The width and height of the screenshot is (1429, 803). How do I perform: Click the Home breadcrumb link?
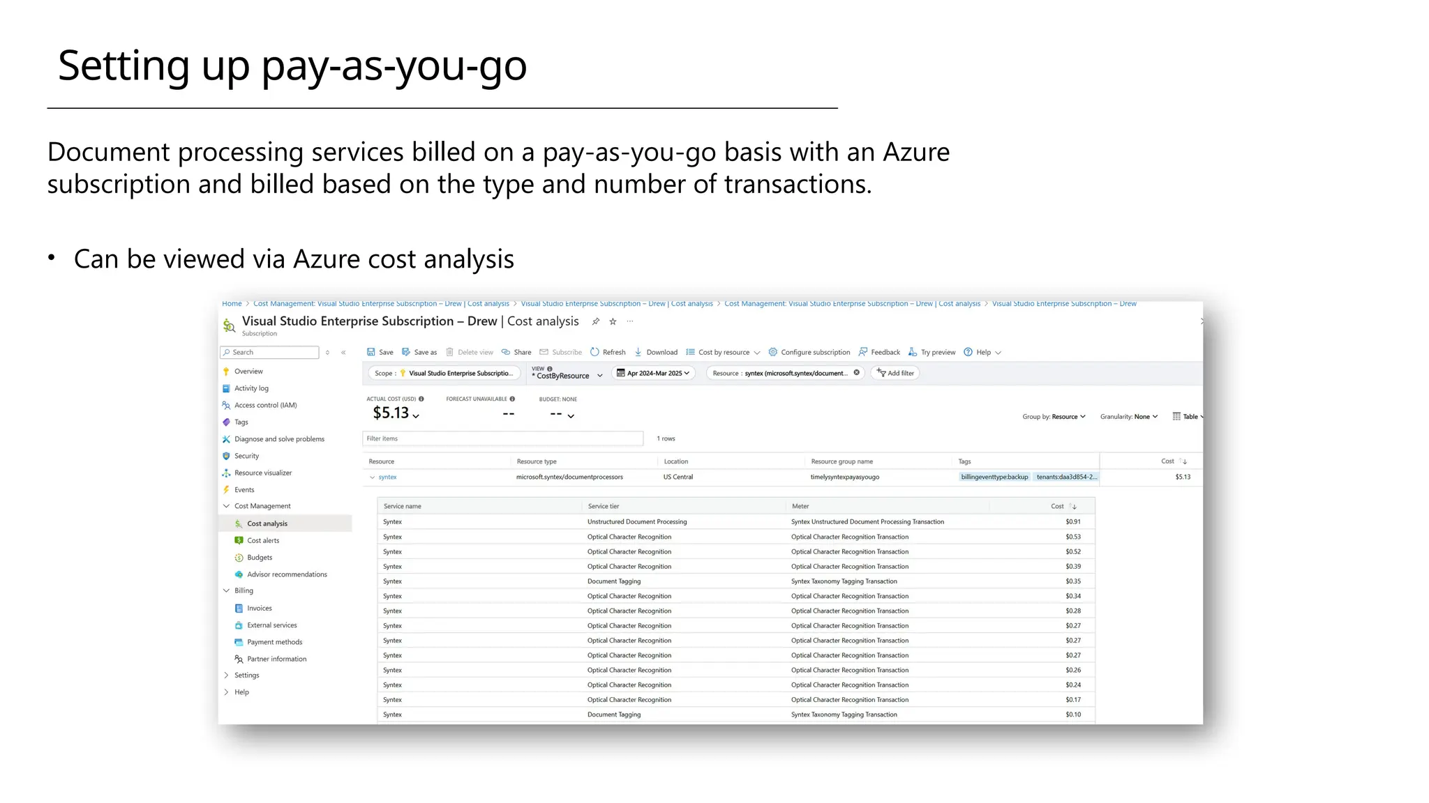click(232, 304)
